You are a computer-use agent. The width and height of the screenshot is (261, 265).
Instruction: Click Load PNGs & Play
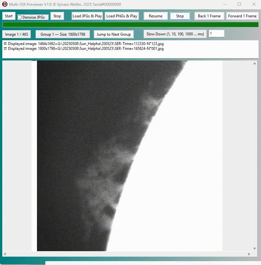pos(122,16)
